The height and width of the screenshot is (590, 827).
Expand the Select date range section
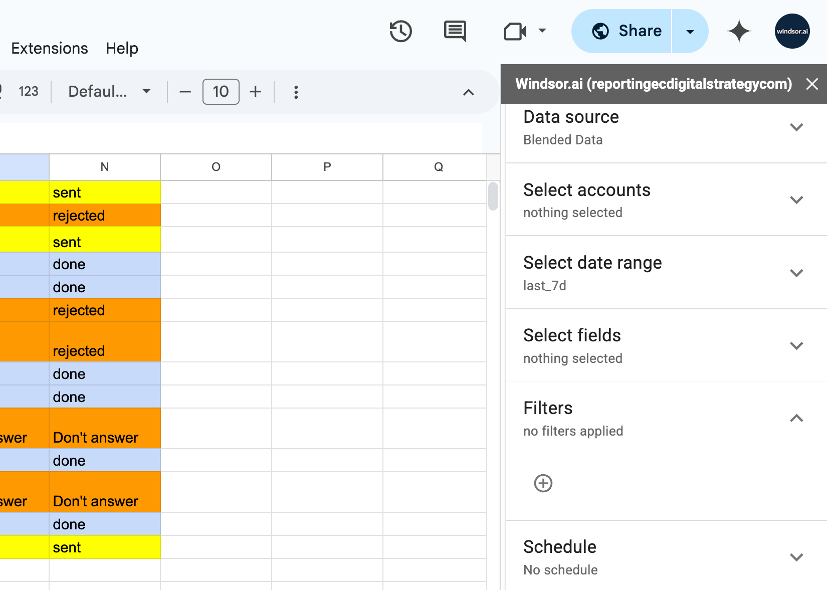[x=796, y=273]
